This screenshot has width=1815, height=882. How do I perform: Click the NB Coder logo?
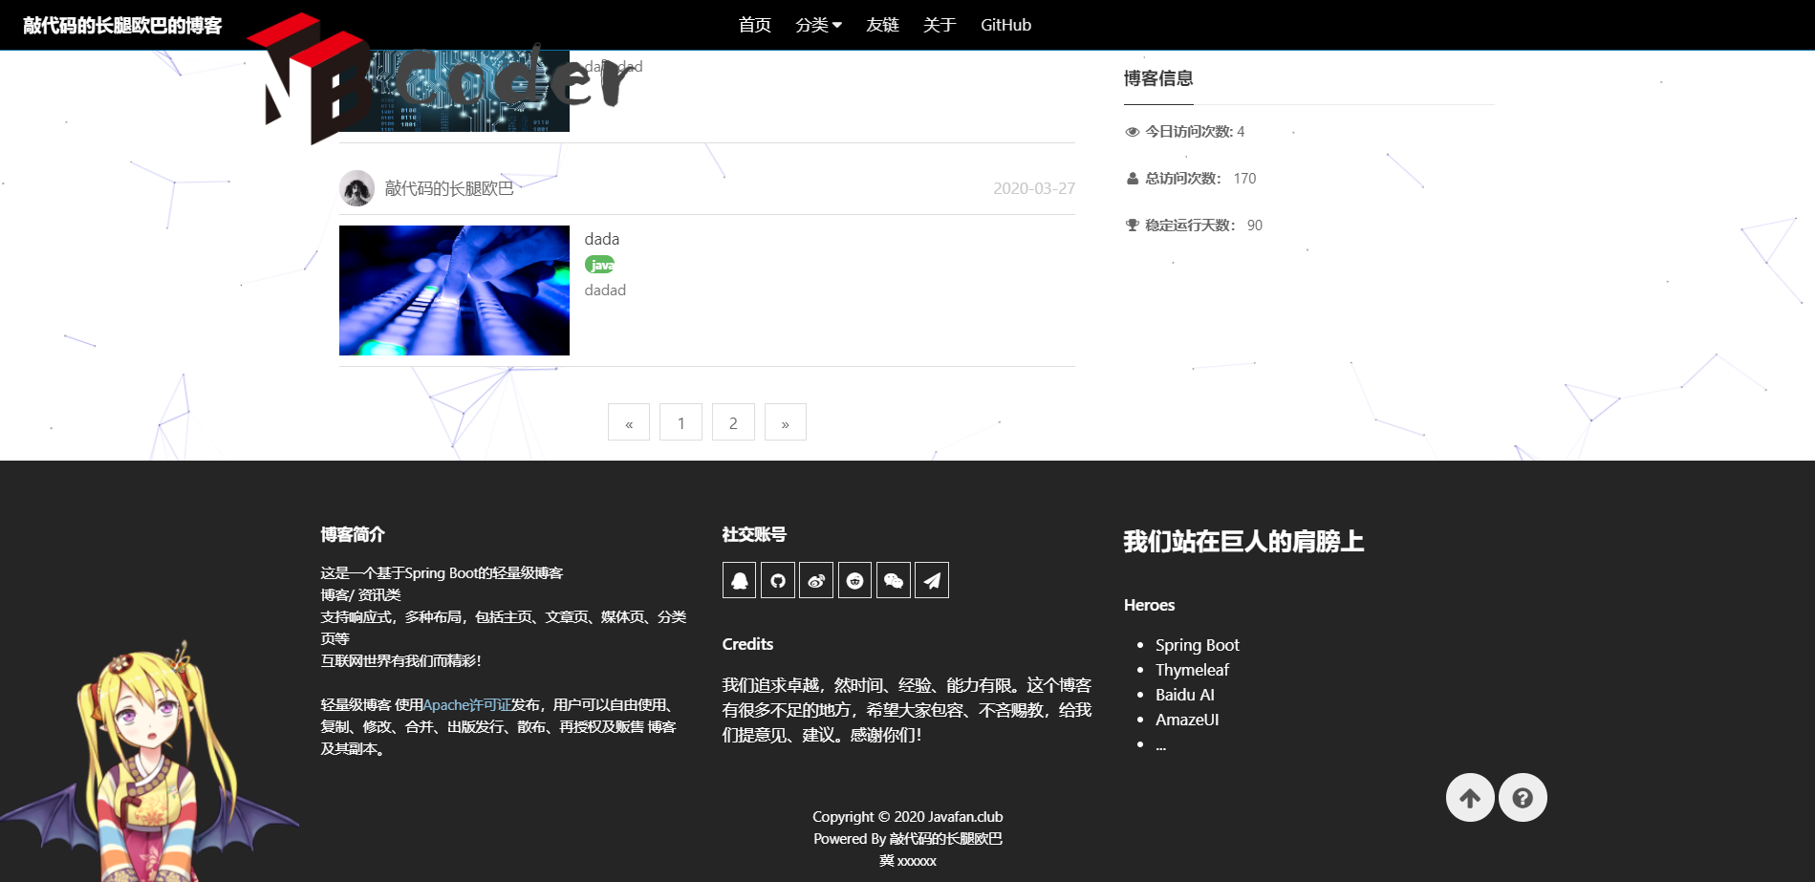(x=440, y=78)
